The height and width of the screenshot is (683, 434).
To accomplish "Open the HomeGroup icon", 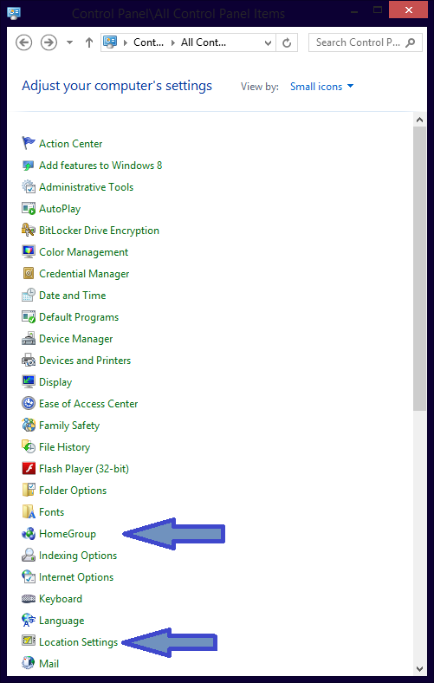I will click(29, 534).
